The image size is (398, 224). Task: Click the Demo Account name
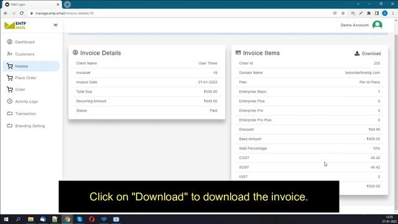point(354,25)
